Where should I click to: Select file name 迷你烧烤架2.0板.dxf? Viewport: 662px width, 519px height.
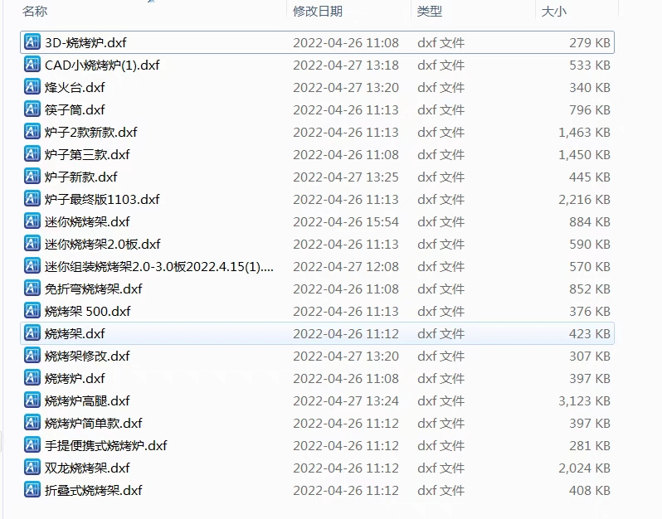[103, 244]
